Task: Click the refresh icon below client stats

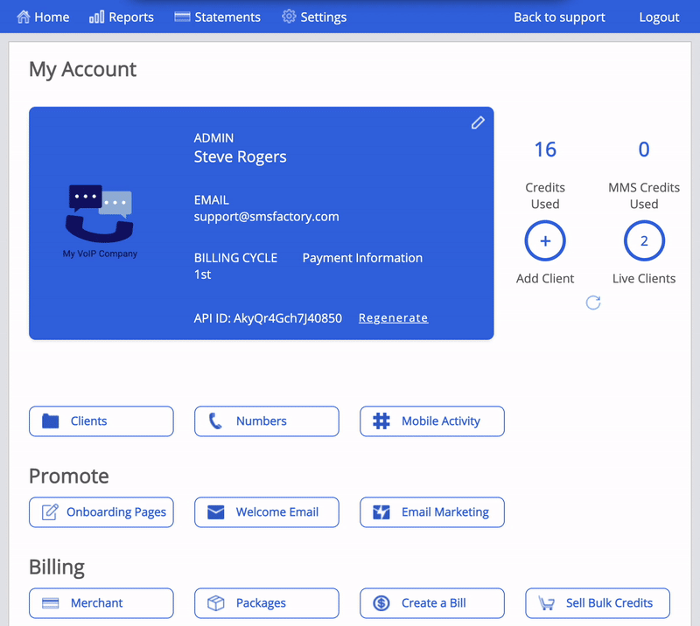Action: pos(593,303)
